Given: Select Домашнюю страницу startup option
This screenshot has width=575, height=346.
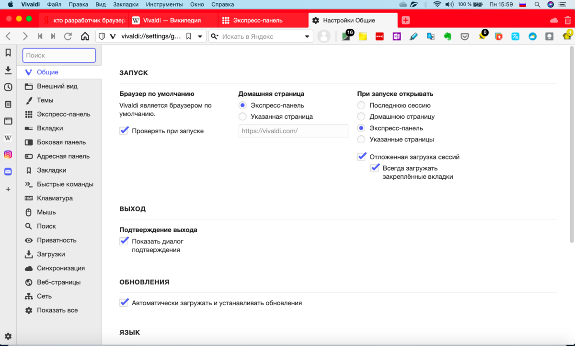Looking at the screenshot, I should (x=361, y=116).
